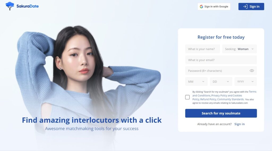
Task: Open the Privacy Policy link
Action: (219, 95)
